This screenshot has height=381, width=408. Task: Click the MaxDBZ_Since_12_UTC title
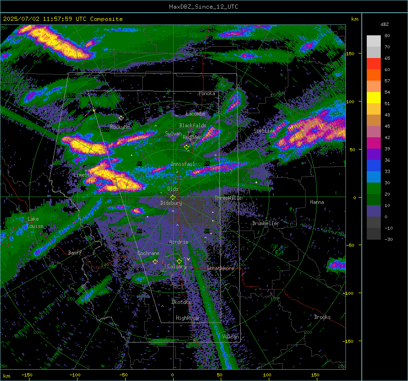point(204,7)
